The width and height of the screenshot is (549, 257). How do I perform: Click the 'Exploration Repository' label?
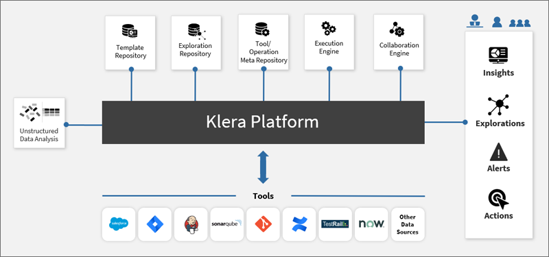[x=195, y=49]
